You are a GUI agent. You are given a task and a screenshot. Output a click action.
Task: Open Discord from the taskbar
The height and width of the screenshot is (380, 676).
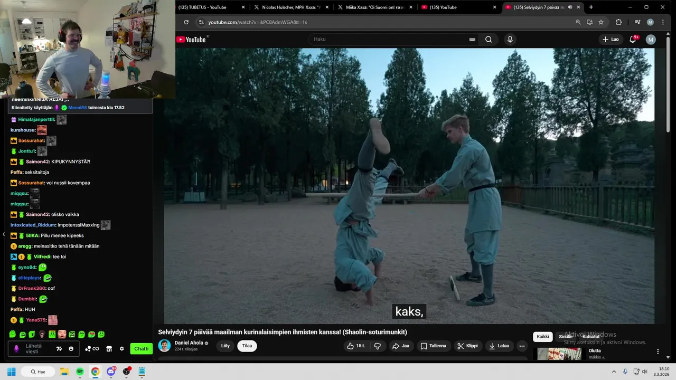(x=111, y=372)
